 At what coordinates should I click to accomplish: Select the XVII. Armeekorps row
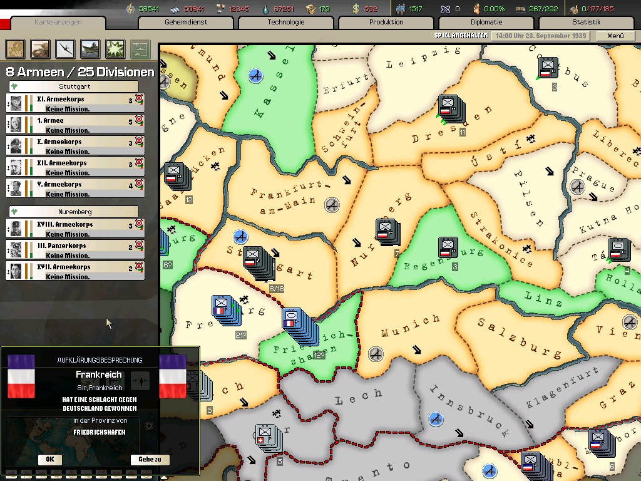click(x=75, y=271)
